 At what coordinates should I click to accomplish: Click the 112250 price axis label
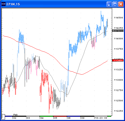pos(118,111)
